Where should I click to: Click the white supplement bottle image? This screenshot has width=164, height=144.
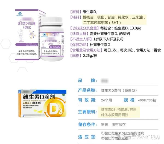tap(52, 39)
